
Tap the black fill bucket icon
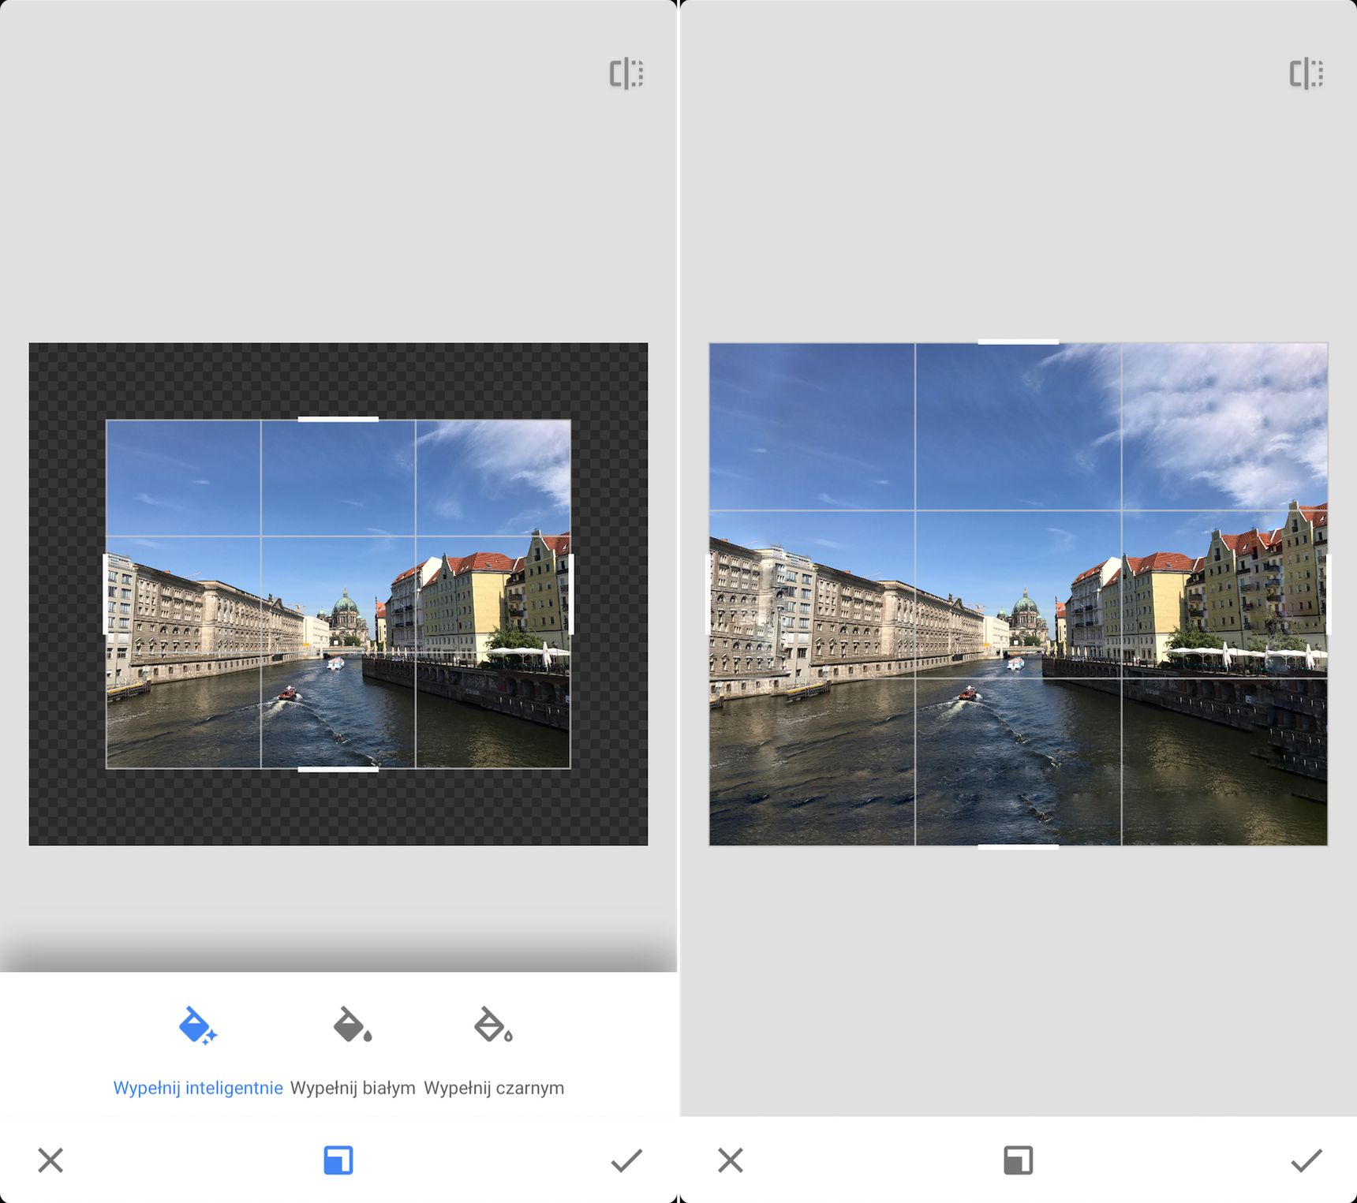493,1024
